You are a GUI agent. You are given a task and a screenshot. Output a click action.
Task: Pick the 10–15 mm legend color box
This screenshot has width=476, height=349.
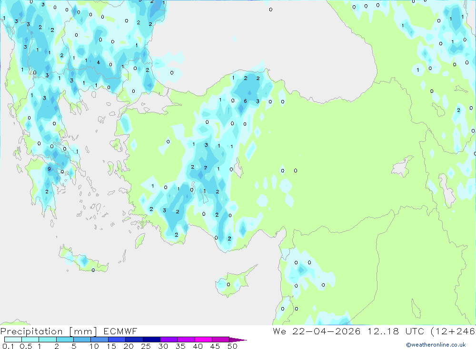point(99,339)
